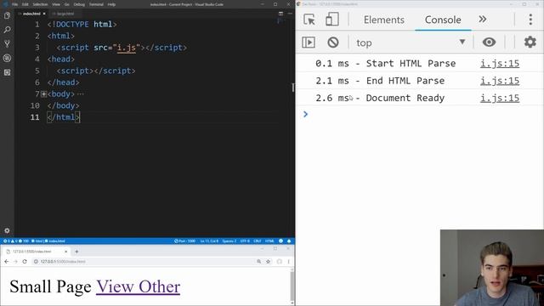This screenshot has height=306, width=544.
Task: Open the top JavaScript context dropdown
Action: point(411,42)
